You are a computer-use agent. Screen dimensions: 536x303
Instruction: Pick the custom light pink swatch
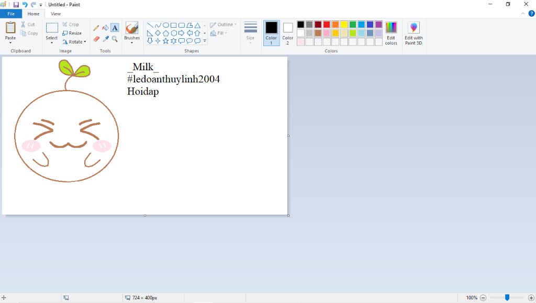coord(300,42)
